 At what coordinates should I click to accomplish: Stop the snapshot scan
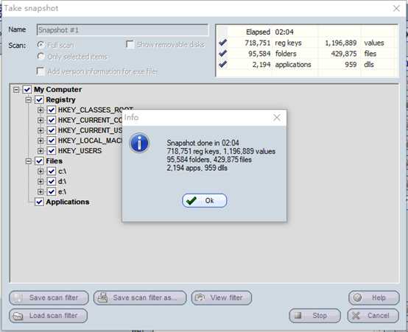[315, 316]
